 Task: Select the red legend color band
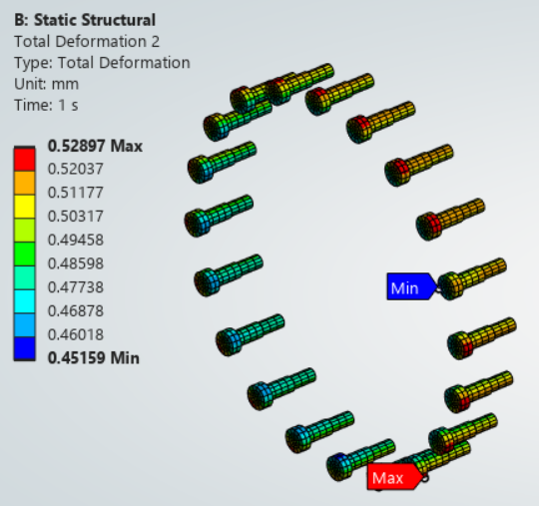tap(24, 159)
